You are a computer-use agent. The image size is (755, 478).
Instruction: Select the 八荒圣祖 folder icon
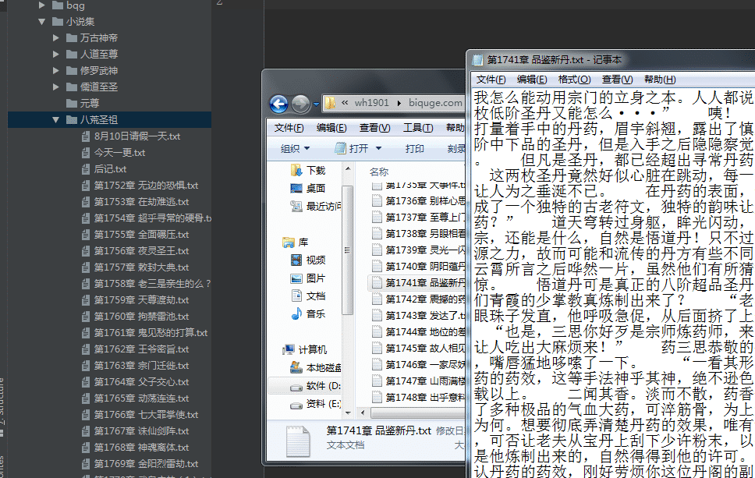(72, 120)
